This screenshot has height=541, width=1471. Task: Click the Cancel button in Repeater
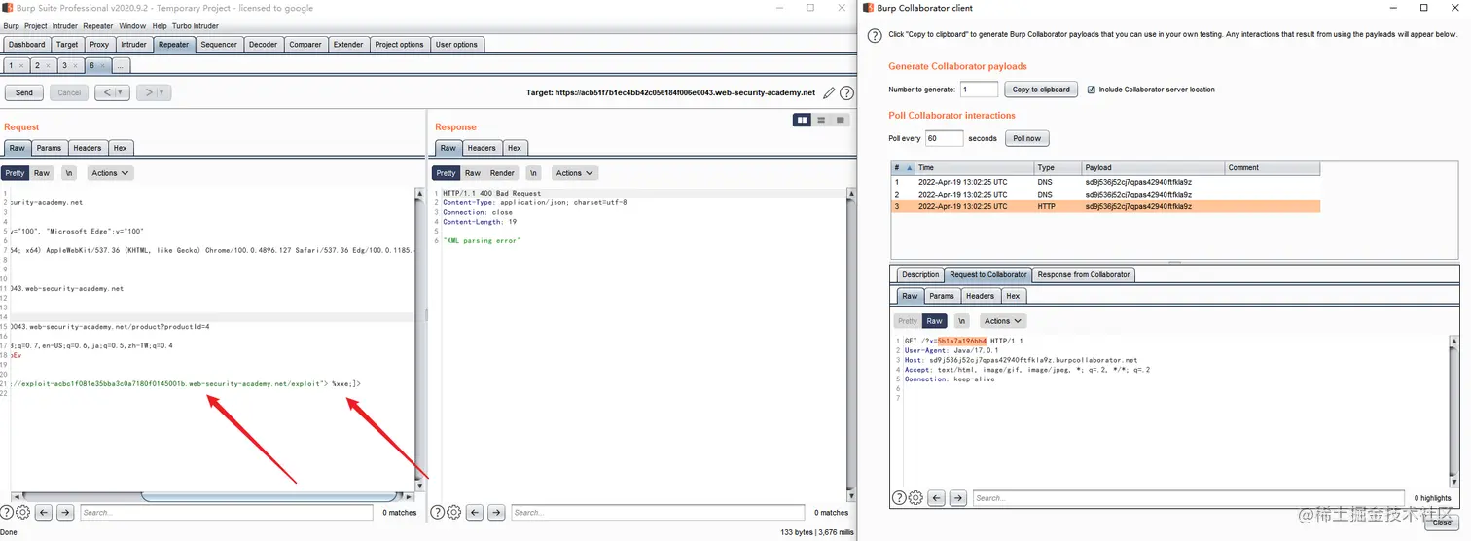tap(69, 92)
